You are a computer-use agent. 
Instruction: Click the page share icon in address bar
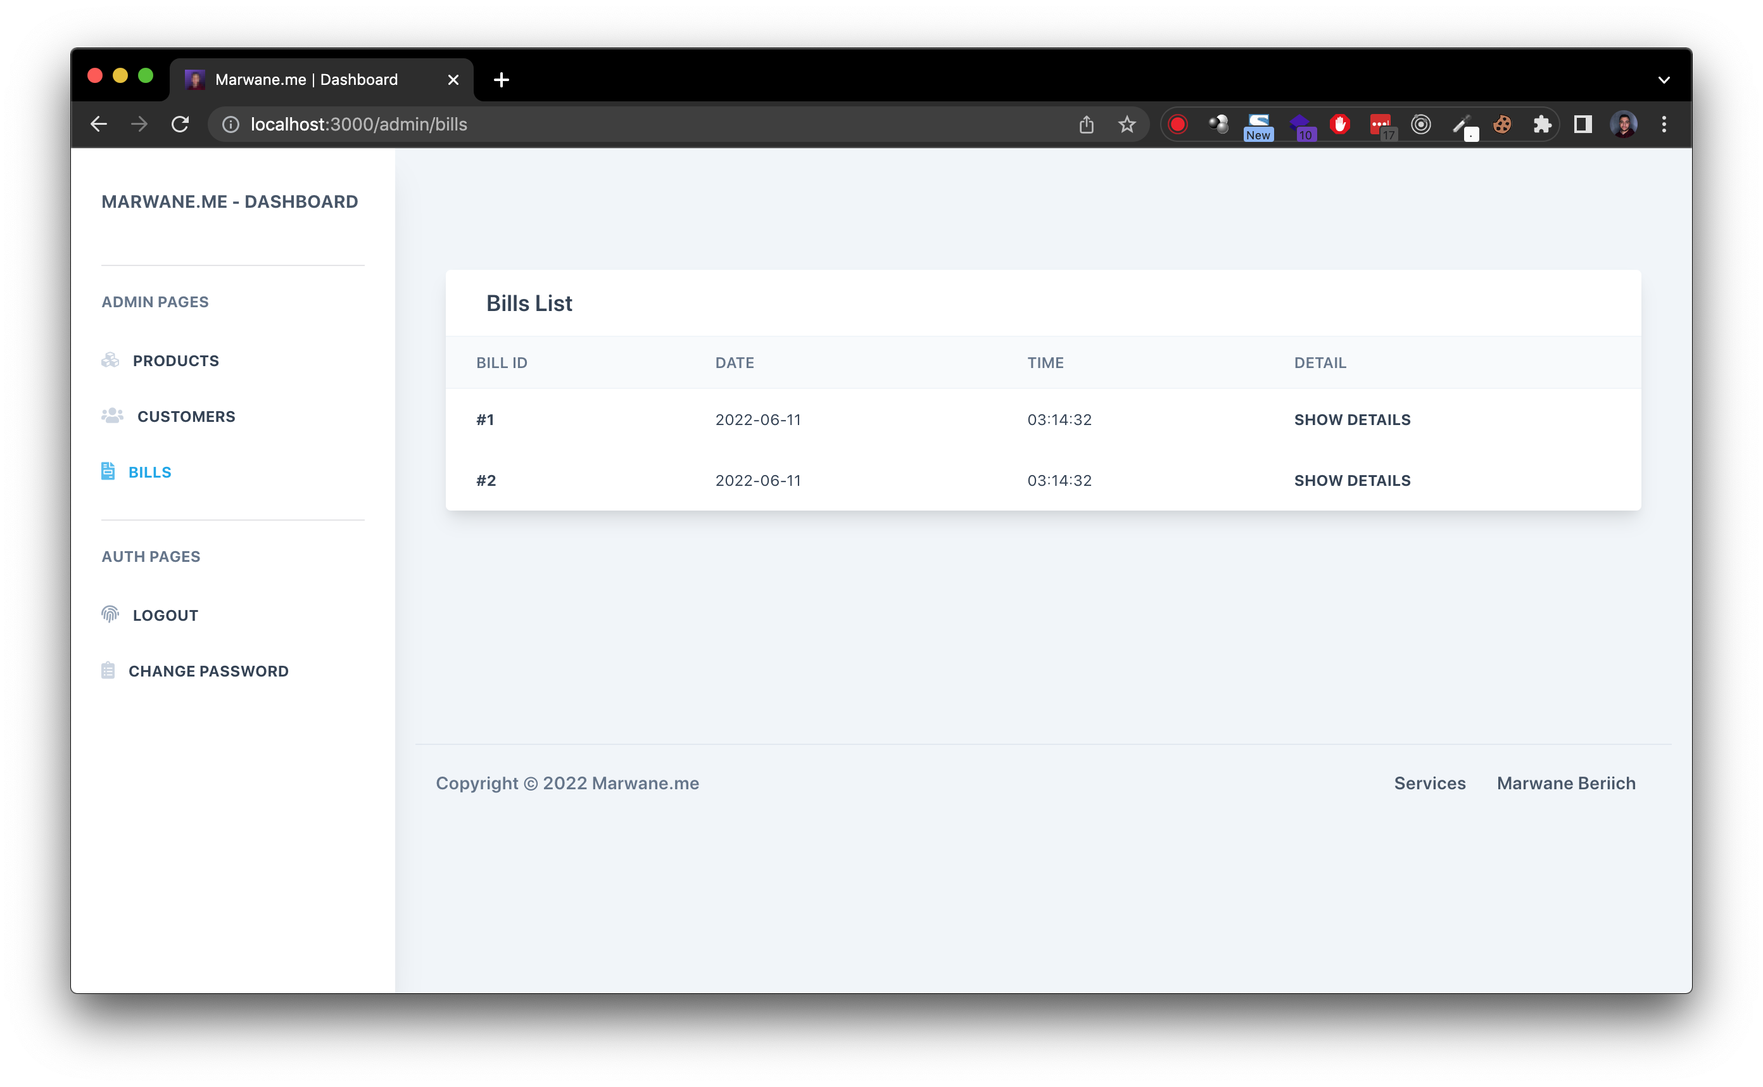[x=1086, y=124]
